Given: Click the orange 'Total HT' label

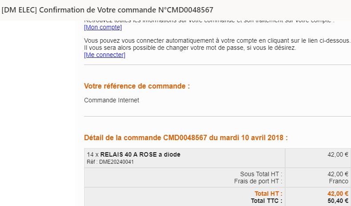Looking at the screenshot, I should click(268, 194).
